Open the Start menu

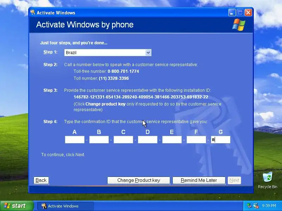[17, 206]
